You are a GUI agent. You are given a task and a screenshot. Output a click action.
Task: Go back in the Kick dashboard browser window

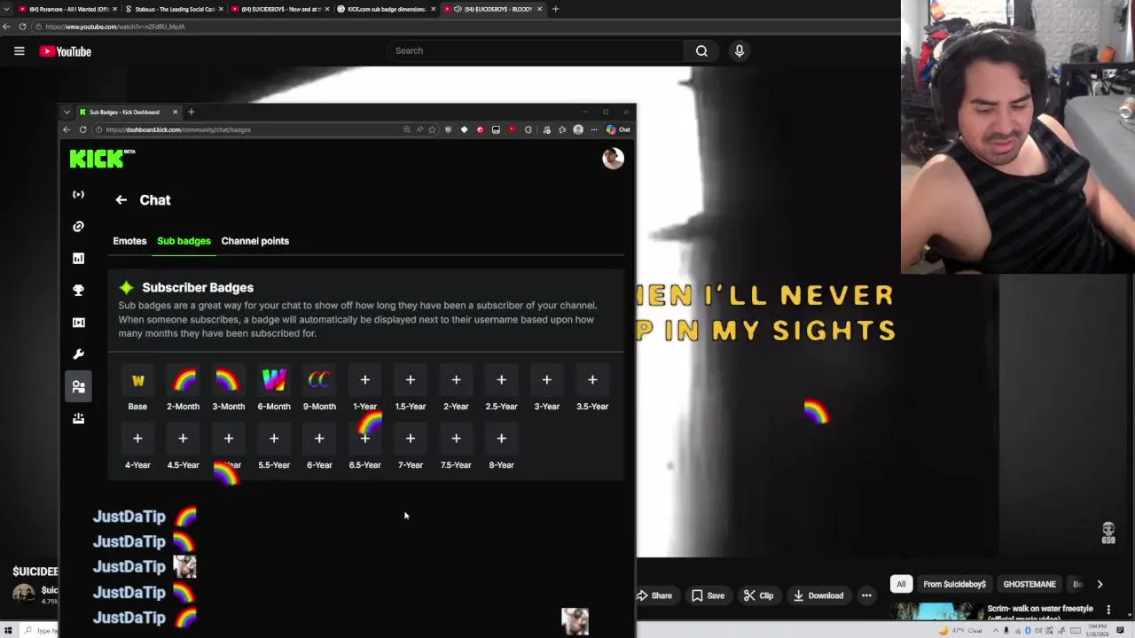click(x=67, y=129)
